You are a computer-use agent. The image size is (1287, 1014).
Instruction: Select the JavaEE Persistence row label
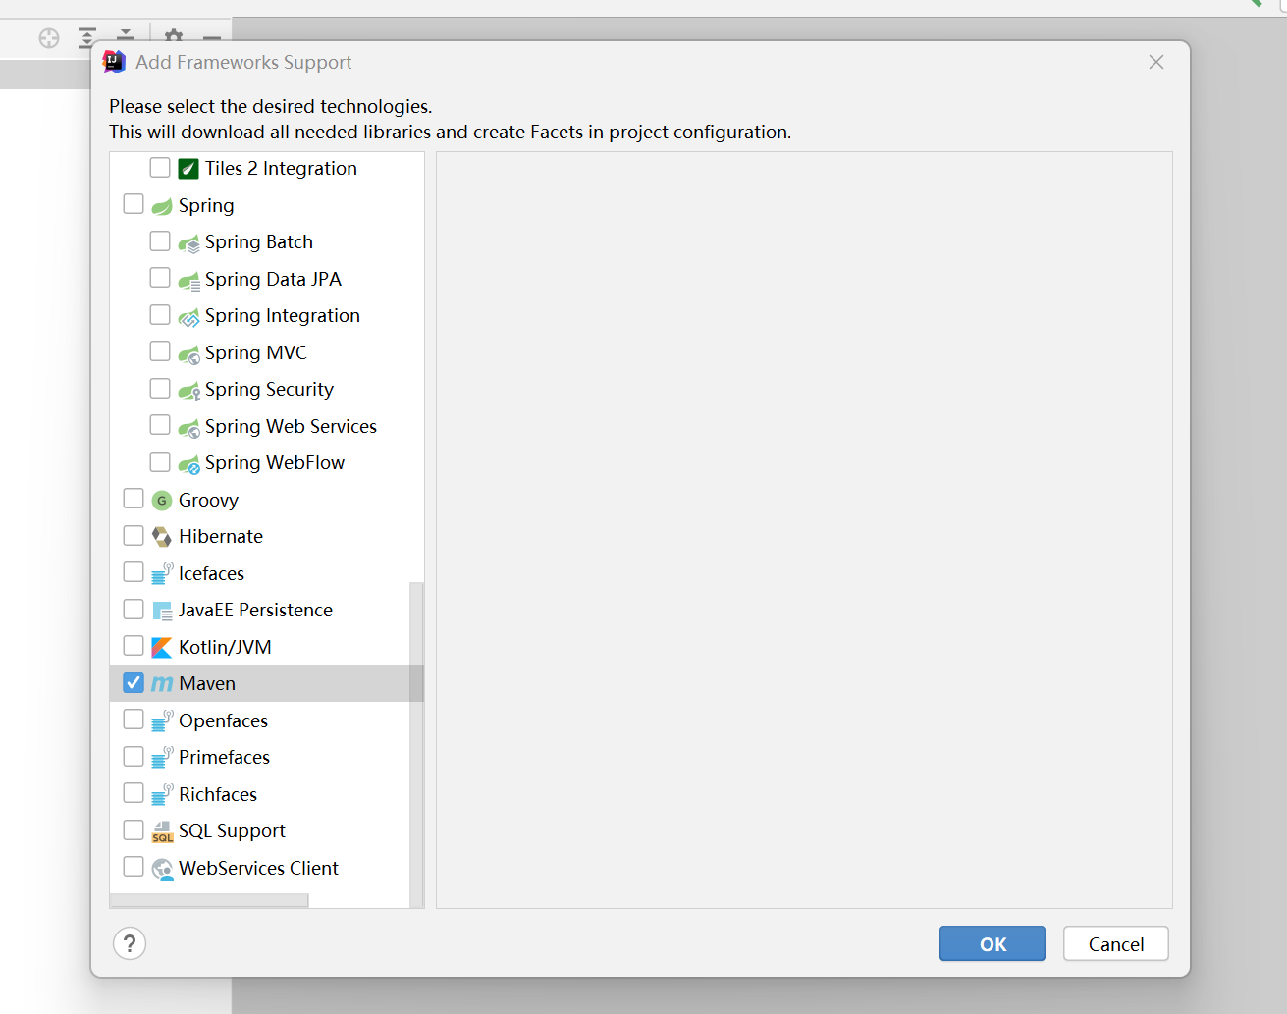point(255,610)
